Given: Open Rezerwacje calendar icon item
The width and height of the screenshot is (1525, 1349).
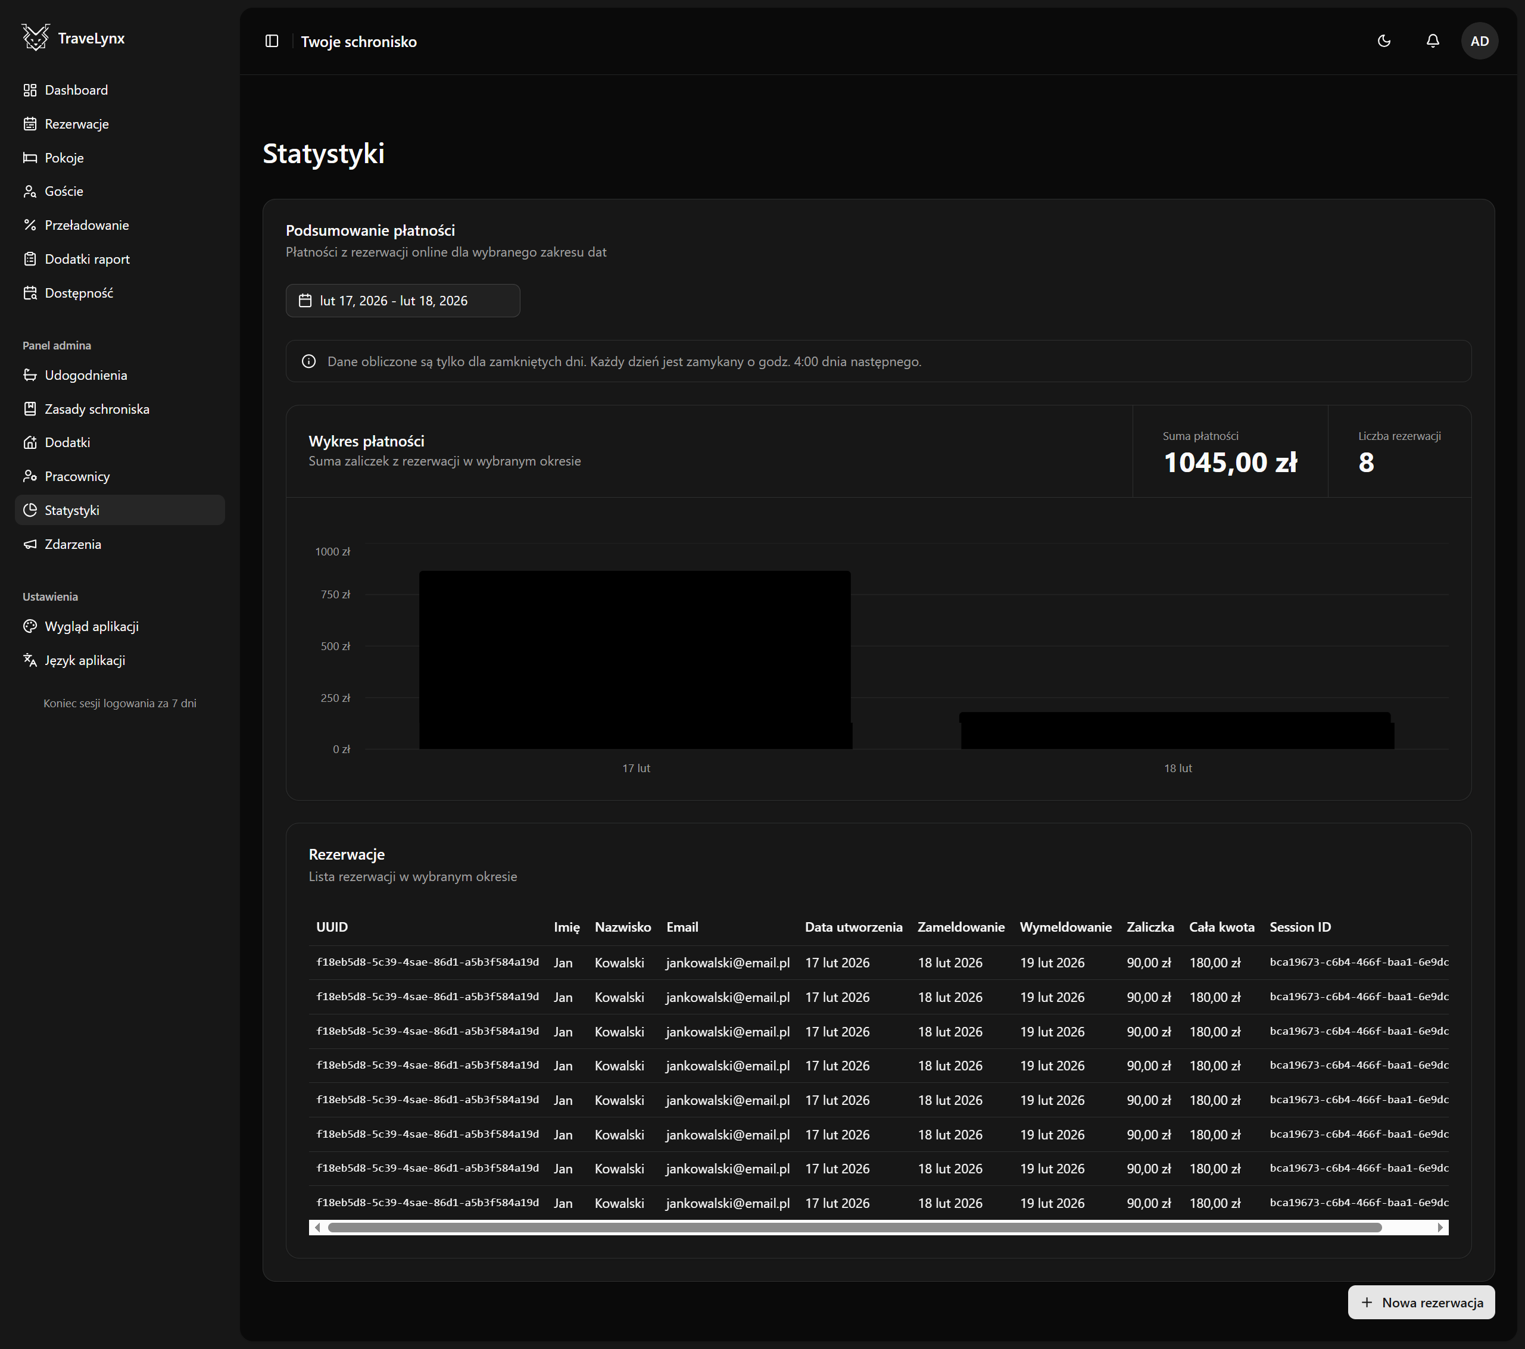Looking at the screenshot, I should click(x=76, y=124).
